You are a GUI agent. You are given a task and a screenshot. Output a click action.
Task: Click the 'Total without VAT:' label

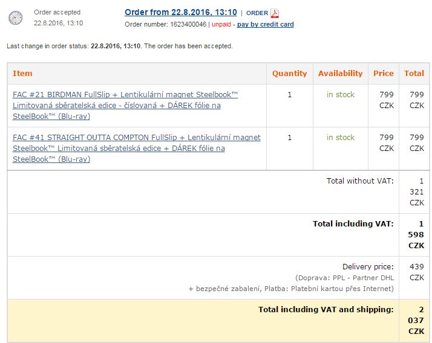coord(360,181)
